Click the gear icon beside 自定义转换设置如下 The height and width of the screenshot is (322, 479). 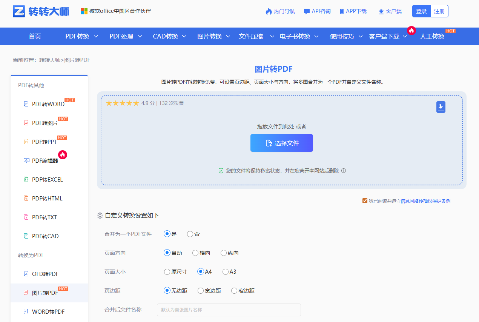[100, 215]
